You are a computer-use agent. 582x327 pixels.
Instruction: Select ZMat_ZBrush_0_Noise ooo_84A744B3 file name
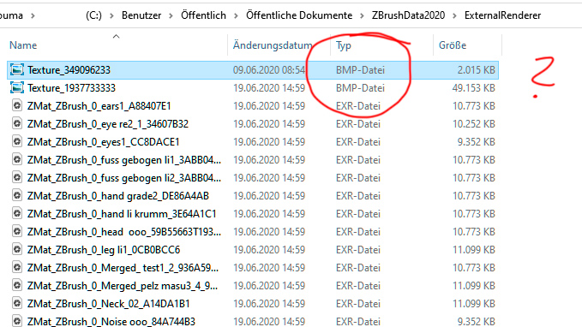tap(111, 321)
